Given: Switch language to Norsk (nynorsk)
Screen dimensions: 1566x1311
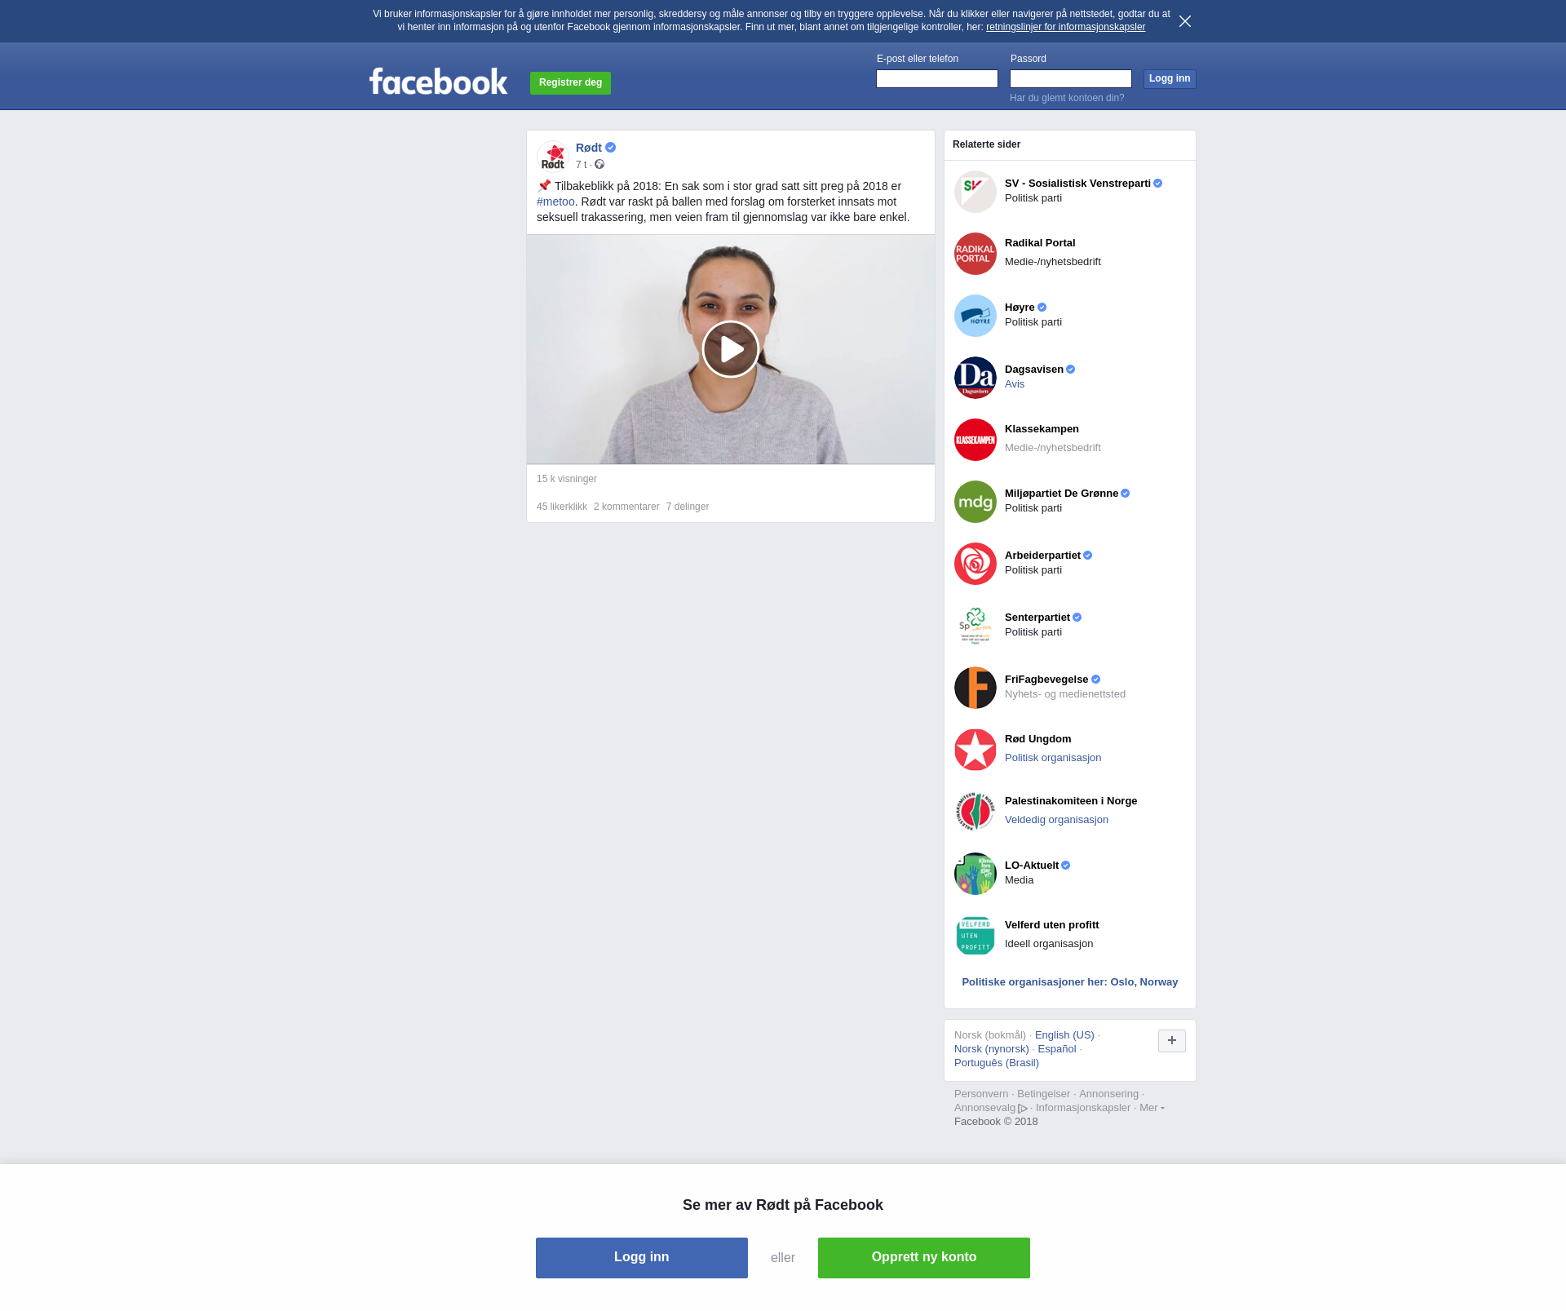Looking at the screenshot, I should click(x=991, y=1049).
